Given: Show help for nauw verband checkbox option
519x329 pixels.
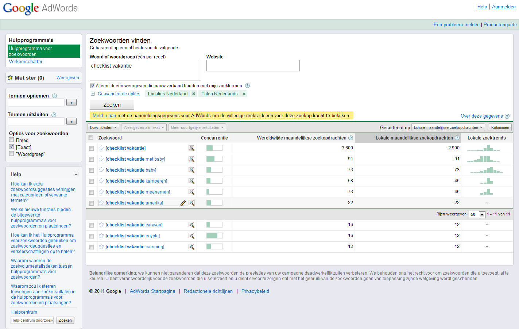Looking at the screenshot, I should tap(247, 86).
